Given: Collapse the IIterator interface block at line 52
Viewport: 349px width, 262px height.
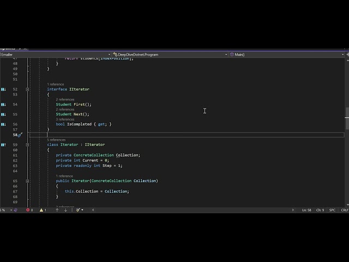Looking at the screenshot, I should (27, 90).
